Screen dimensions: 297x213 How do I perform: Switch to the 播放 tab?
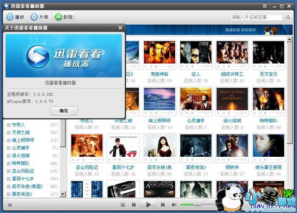point(15,17)
